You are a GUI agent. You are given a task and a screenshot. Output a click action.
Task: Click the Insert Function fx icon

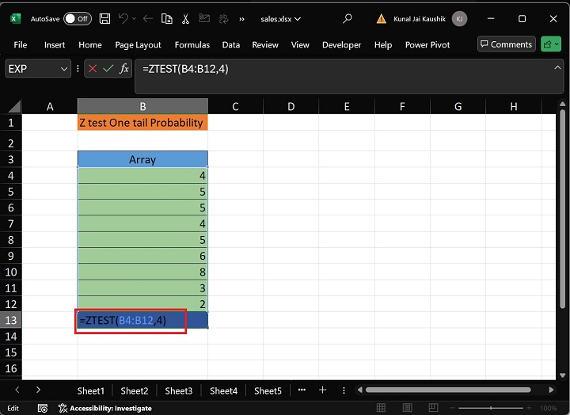[x=124, y=68]
